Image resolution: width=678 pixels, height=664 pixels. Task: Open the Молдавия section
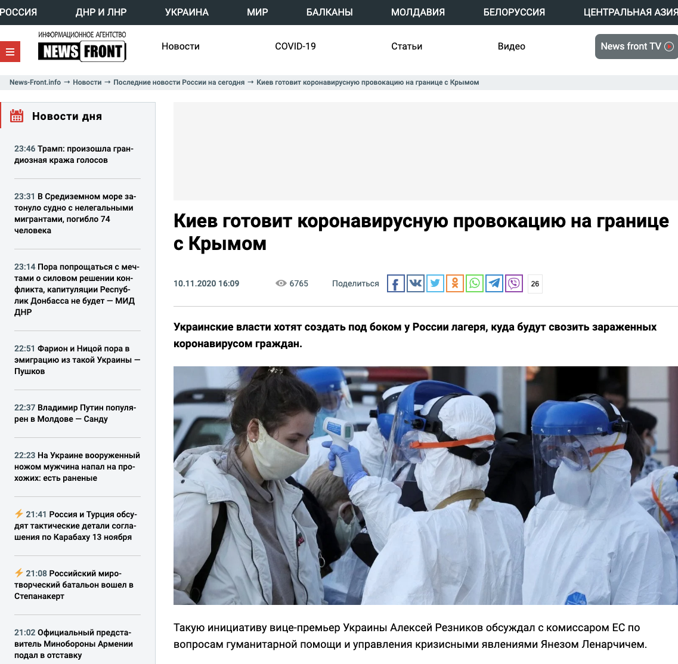[417, 12]
